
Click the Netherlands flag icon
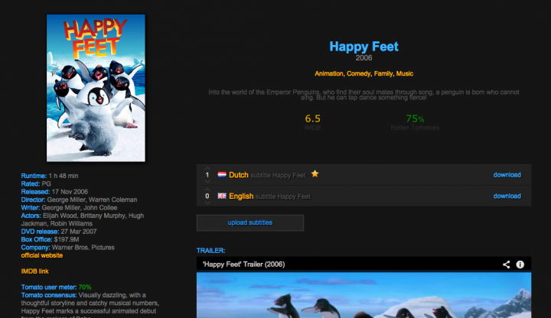222,175
